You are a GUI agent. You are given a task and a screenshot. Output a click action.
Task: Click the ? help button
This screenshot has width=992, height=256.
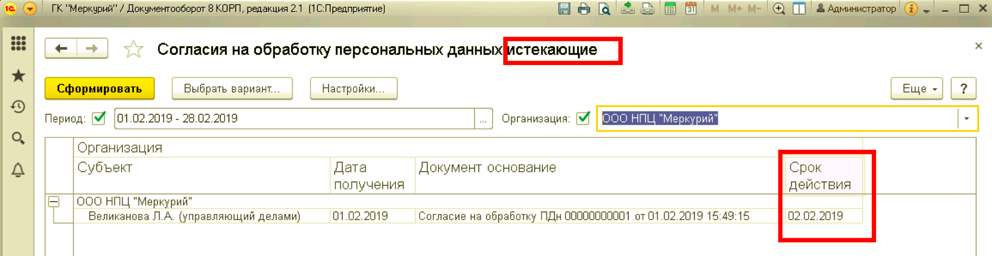point(964,88)
